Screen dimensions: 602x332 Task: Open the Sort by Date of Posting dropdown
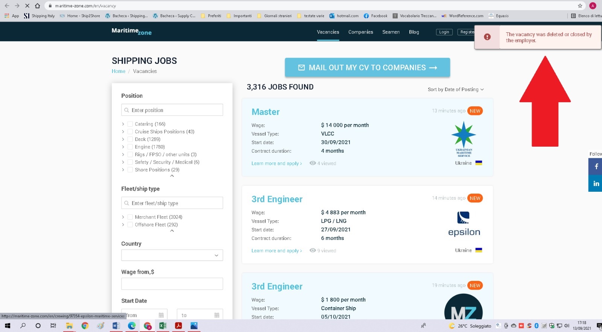point(455,89)
